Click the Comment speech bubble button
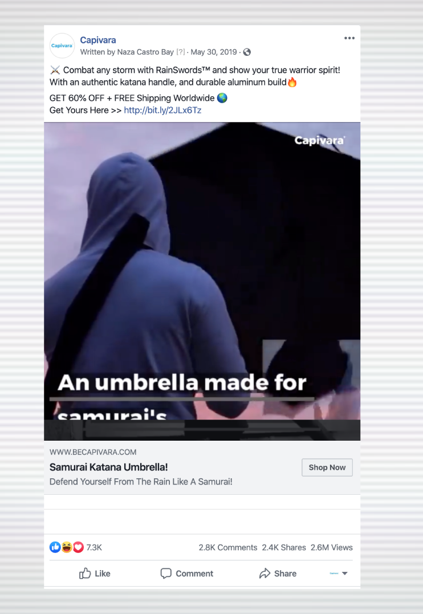423x614 pixels. [187, 574]
